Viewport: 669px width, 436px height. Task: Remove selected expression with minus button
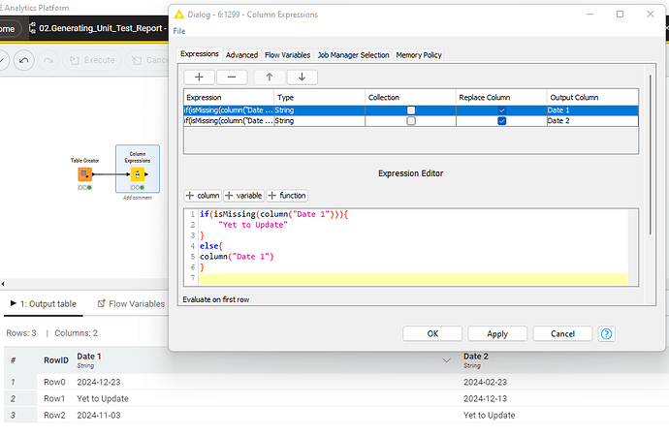tap(232, 78)
